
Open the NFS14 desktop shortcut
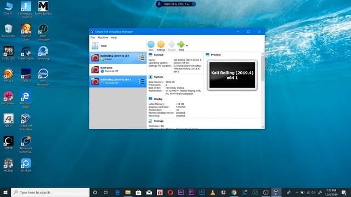9,120
